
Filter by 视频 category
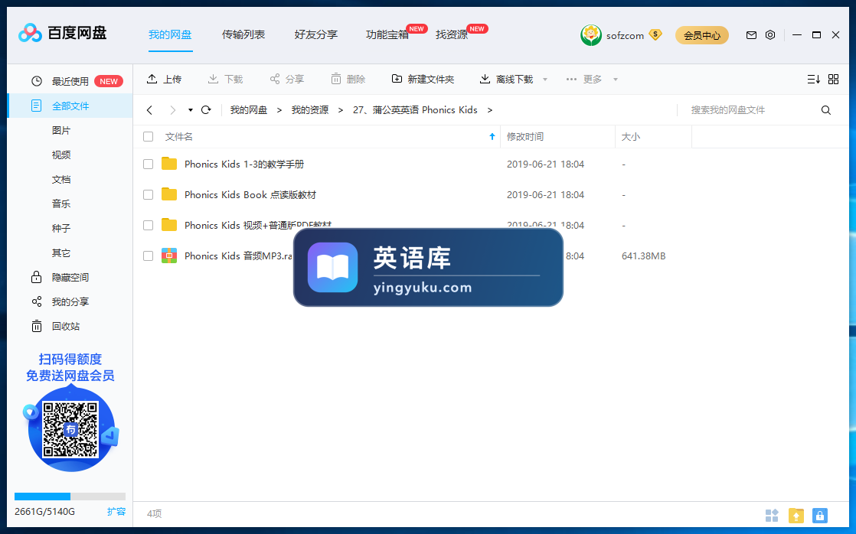point(61,155)
